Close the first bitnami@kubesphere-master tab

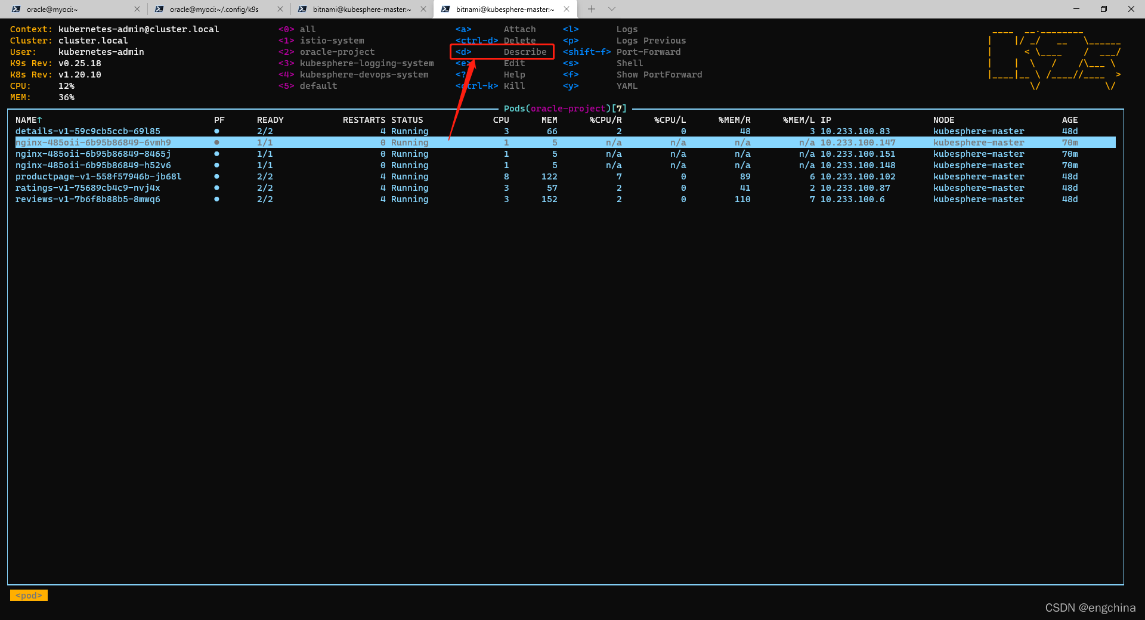click(x=423, y=9)
